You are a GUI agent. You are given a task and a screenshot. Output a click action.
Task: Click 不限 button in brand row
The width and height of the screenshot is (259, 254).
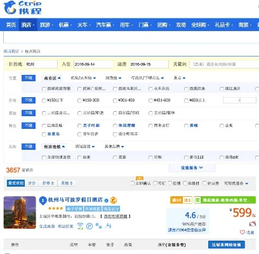pyautogui.click(x=29, y=147)
